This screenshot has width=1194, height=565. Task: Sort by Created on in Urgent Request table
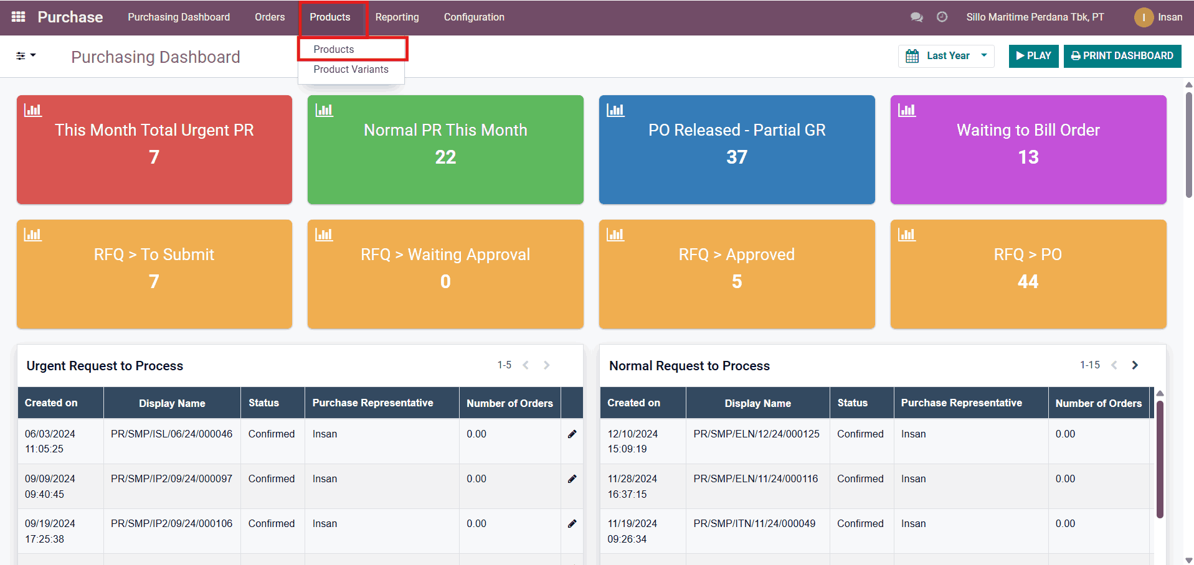[x=51, y=403]
